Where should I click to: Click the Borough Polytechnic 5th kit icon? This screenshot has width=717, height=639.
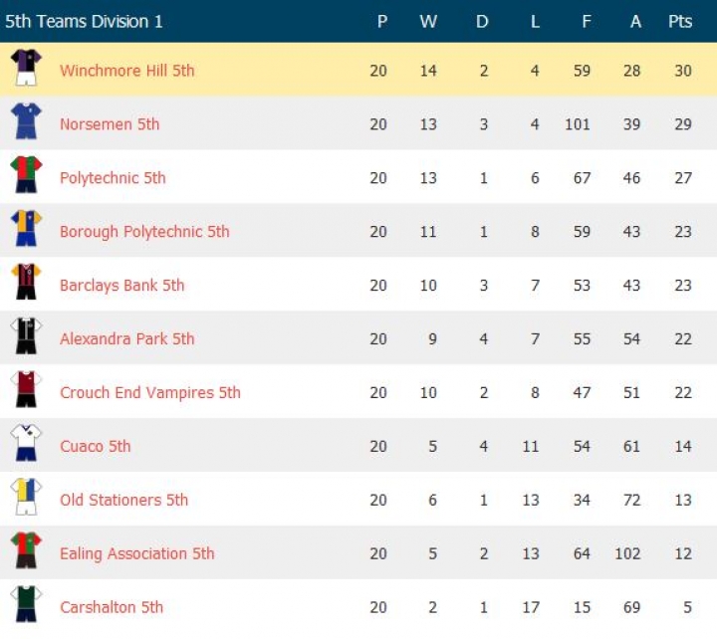click(26, 230)
